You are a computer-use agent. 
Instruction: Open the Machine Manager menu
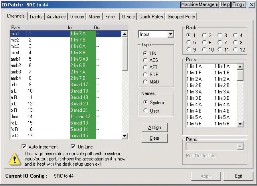(x=200, y=4)
